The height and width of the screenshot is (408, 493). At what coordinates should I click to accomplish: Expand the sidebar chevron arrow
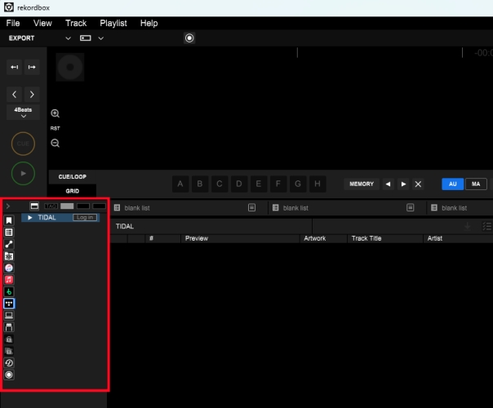click(8, 206)
